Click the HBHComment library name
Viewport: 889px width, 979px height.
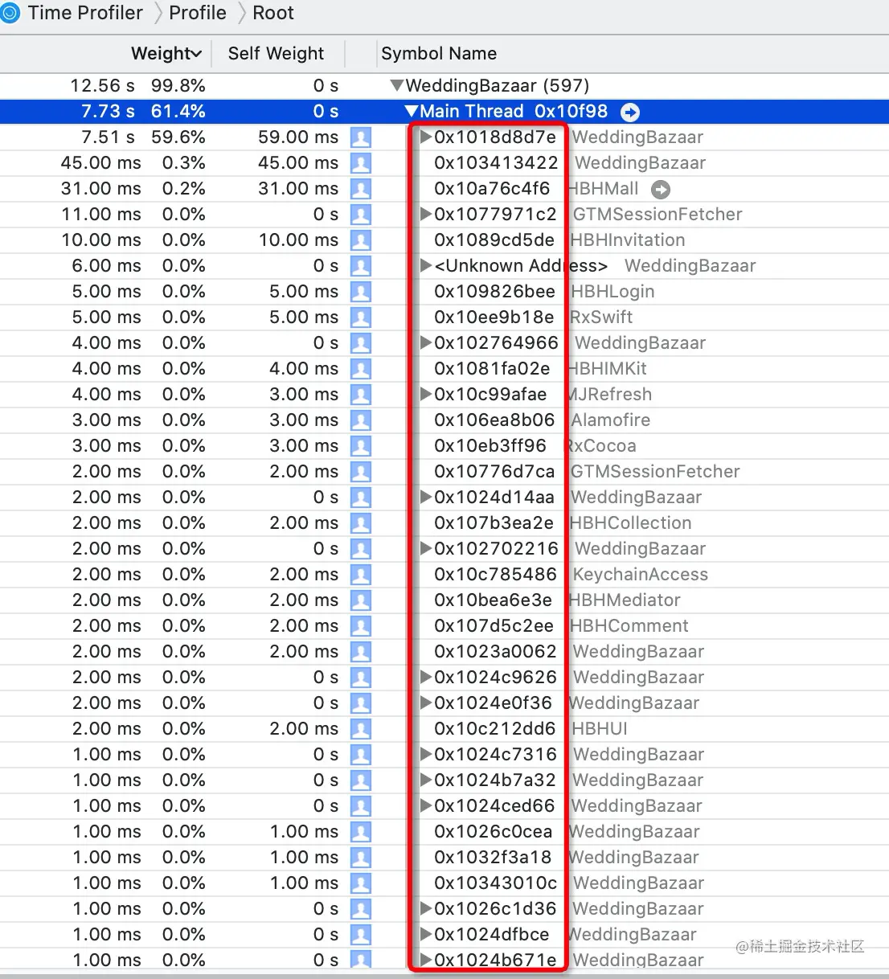(629, 626)
